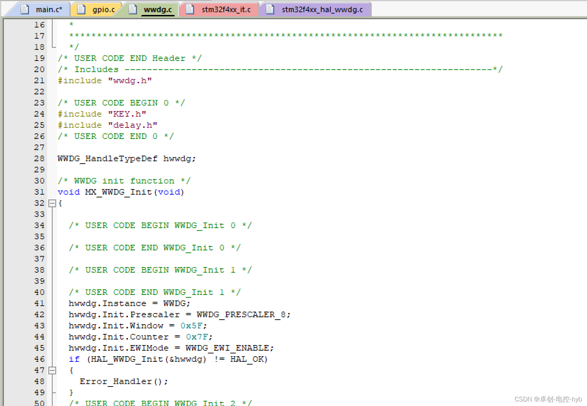Image resolution: width=587 pixels, height=406 pixels.
Task: Click on the #include "delay.h" line
Action: click(x=107, y=125)
